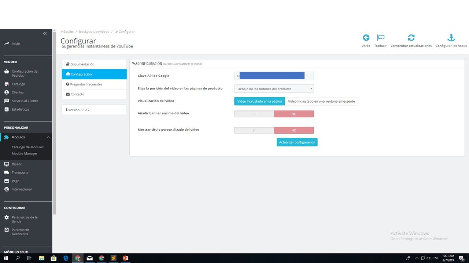
Task: Set 'Mostrar título personalizado' to NO
Action: coord(294,130)
